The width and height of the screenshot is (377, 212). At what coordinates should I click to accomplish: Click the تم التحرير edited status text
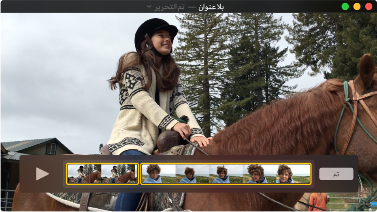(169, 7)
